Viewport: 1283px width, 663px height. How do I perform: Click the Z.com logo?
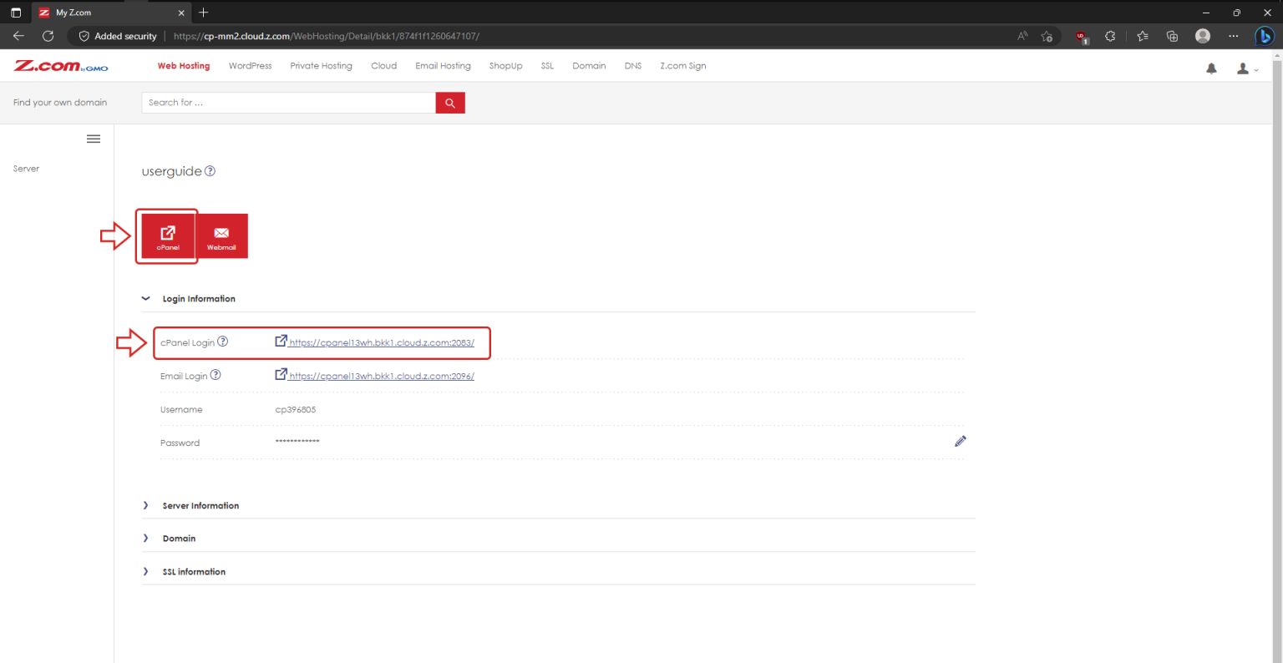tap(61, 66)
